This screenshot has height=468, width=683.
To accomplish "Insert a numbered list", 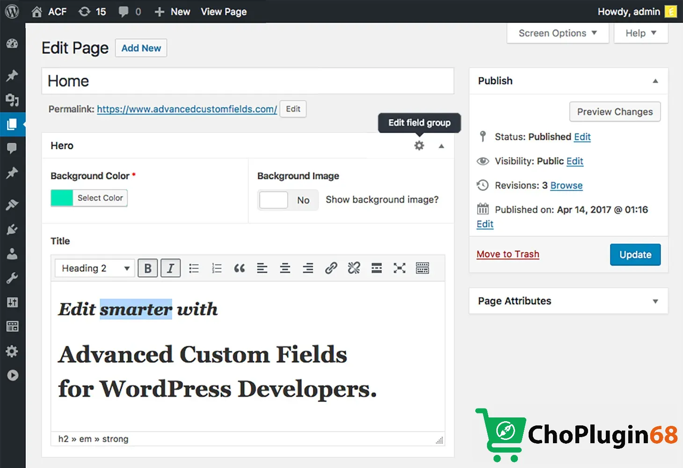I will [217, 268].
